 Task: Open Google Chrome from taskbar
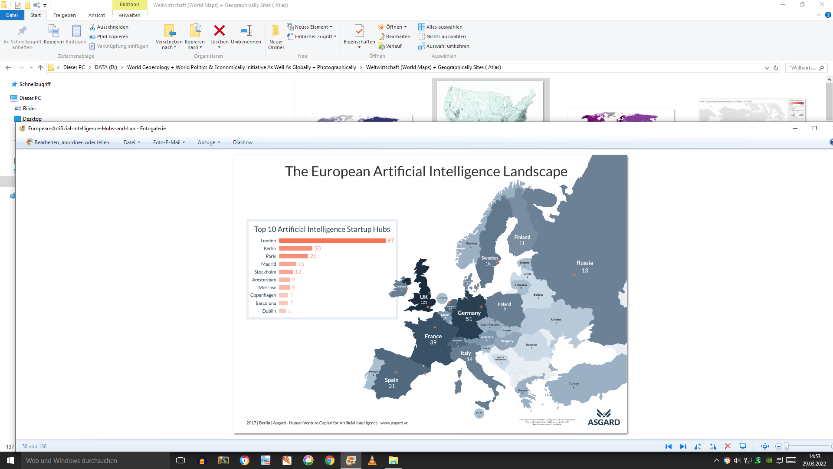330,460
